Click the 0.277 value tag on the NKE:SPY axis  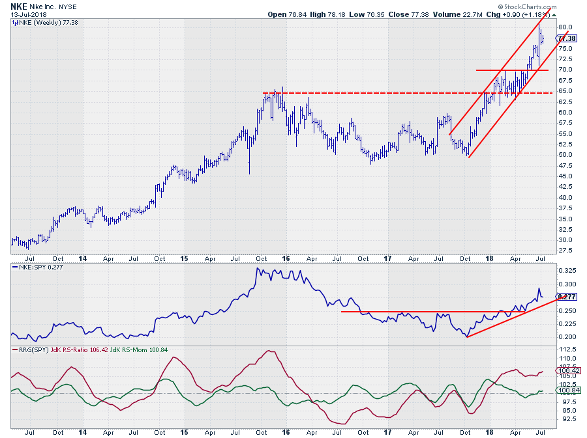567,296
